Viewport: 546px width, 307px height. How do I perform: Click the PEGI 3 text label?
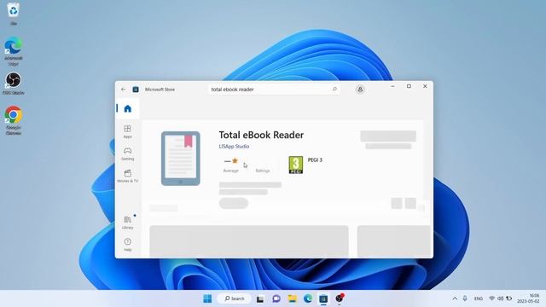point(315,160)
